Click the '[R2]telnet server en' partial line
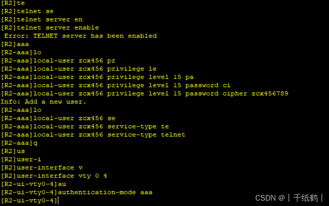 coord(42,19)
